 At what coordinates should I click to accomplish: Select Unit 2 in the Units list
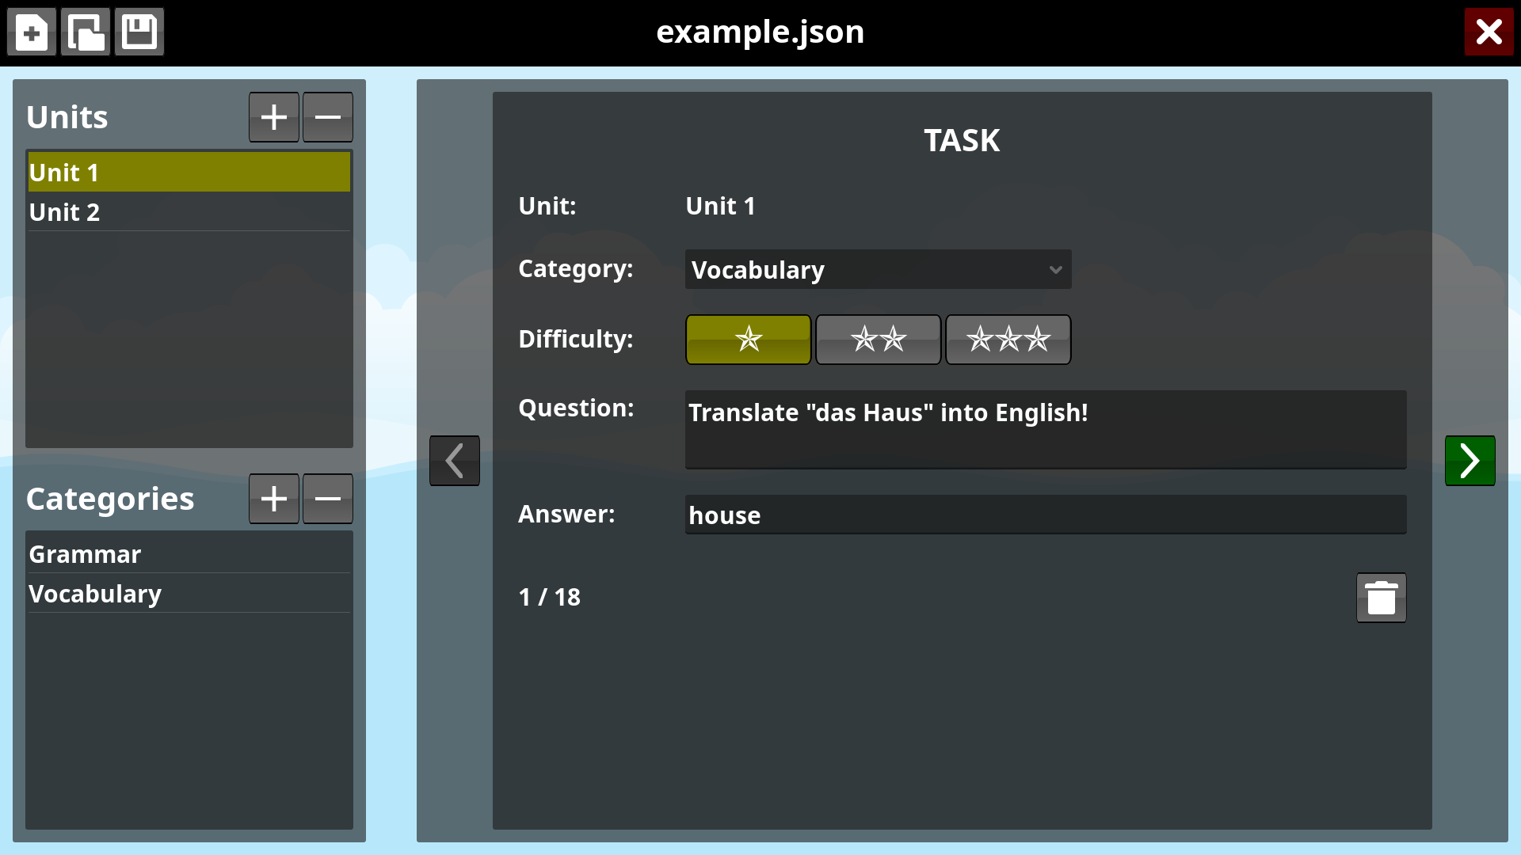189,212
